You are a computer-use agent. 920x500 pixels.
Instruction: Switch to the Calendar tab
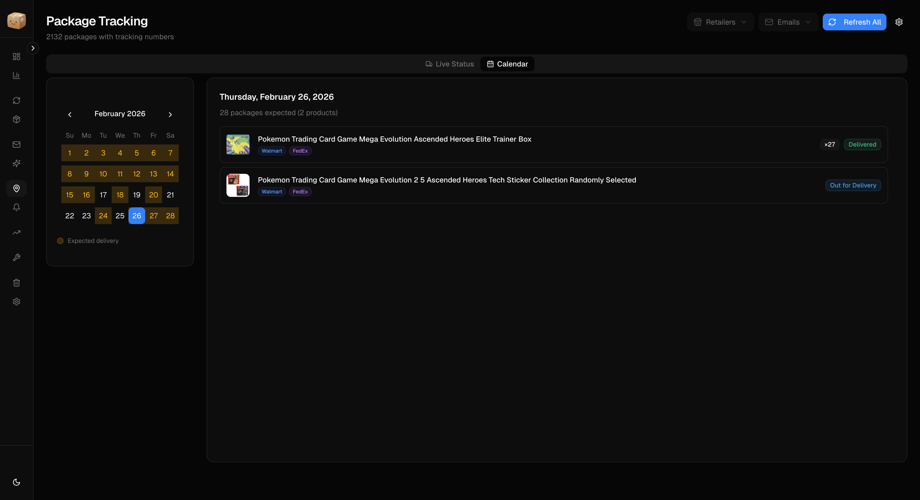(x=507, y=64)
